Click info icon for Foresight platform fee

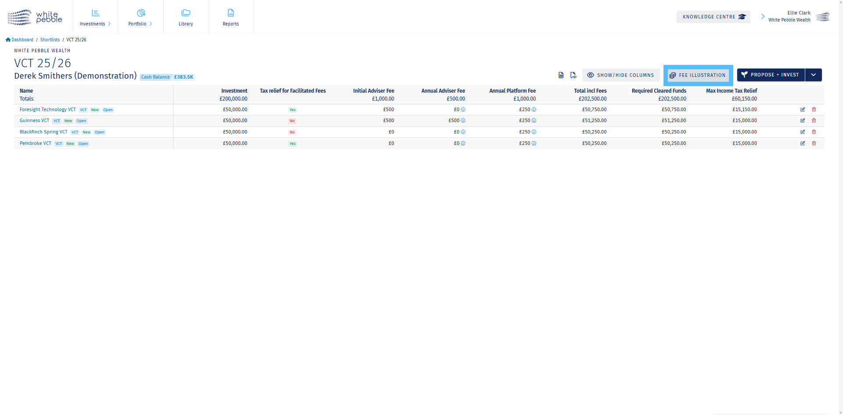click(x=534, y=110)
